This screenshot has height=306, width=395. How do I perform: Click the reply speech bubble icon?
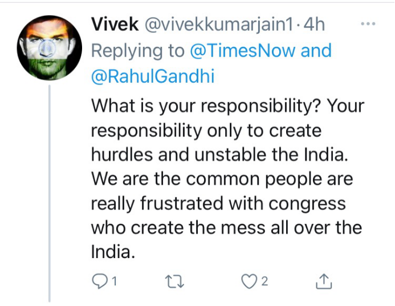[x=100, y=281]
